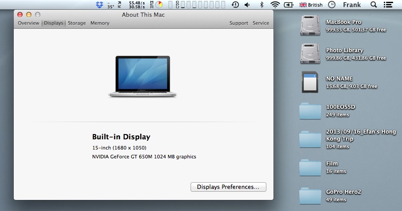Switch to the Overview tab
The height and width of the screenshot is (211, 402).
[x=28, y=23]
